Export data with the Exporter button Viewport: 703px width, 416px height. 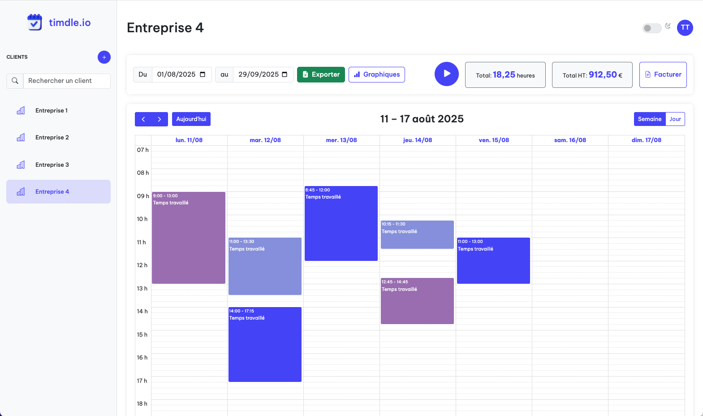tap(321, 74)
